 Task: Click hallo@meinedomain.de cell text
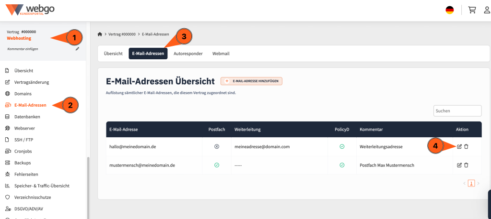tap(132, 146)
